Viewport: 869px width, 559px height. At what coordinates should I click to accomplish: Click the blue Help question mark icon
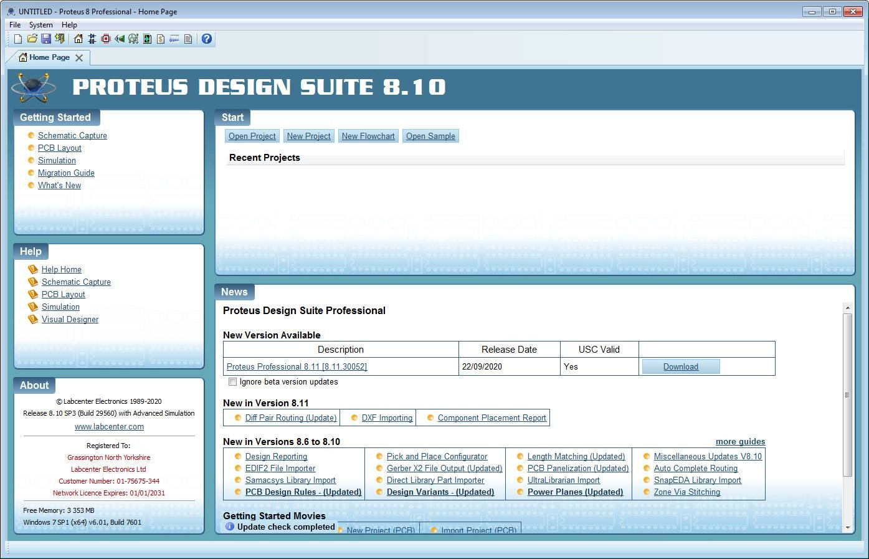point(207,39)
